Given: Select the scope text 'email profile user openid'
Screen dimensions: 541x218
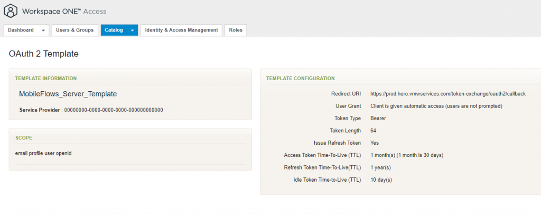Looking at the screenshot, I should click(x=43, y=153).
